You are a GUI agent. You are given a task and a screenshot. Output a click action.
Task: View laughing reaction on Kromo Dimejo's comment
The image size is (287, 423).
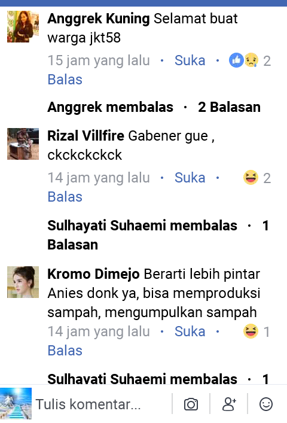pyautogui.click(x=257, y=331)
